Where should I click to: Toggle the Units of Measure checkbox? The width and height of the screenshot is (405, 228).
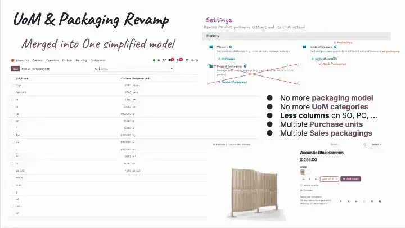click(304, 47)
